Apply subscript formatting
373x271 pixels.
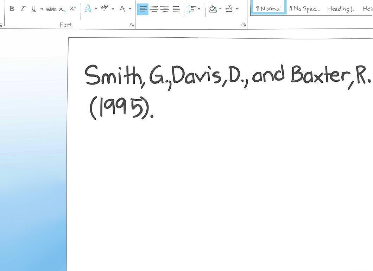coord(62,10)
